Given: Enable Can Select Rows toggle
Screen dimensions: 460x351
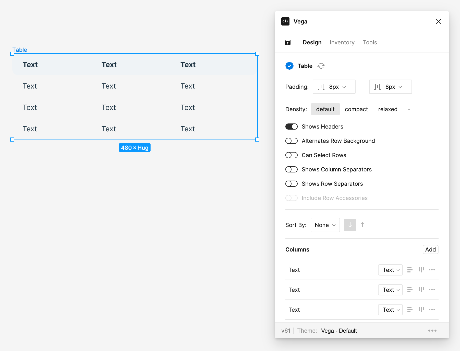Looking at the screenshot, I should coord(292,155).
